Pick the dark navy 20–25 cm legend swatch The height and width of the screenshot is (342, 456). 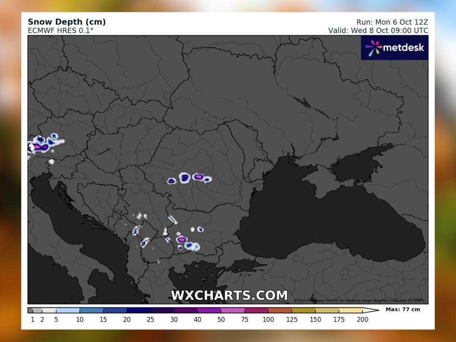138,310
